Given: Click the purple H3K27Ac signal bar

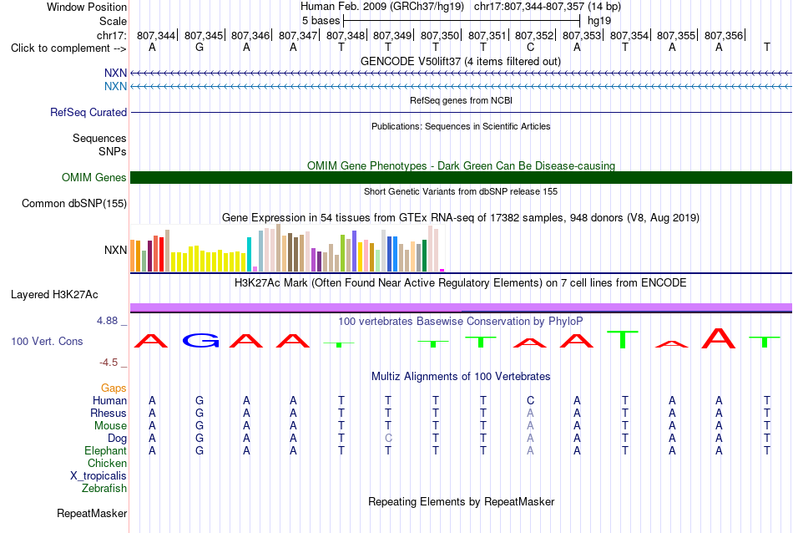Looking at the screenshot, I should [461, 307].
